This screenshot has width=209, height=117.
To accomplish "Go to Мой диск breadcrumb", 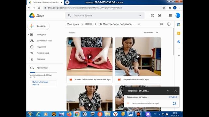I will coord(73,24).
